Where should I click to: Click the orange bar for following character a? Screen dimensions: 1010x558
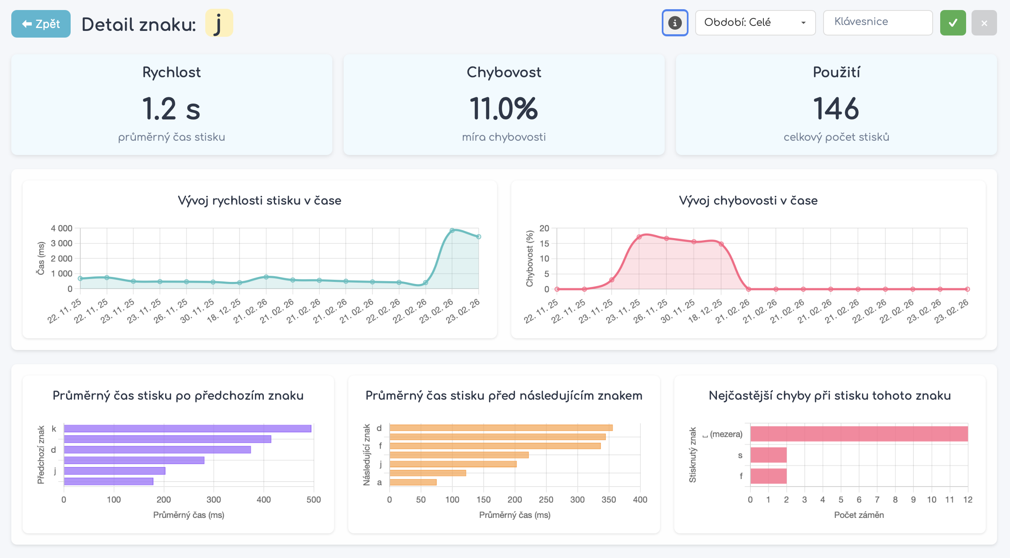click(413, 482)
